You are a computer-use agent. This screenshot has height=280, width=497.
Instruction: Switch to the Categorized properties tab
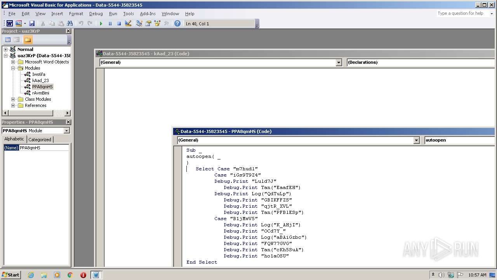[40, 140]
